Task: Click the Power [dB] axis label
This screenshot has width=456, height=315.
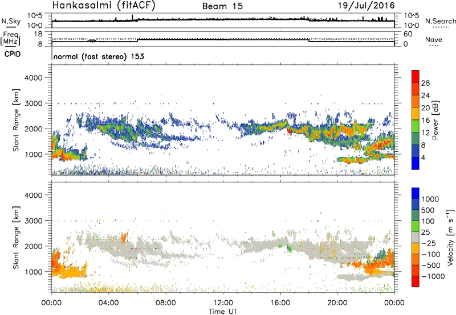Action: (x=435, y=120)
